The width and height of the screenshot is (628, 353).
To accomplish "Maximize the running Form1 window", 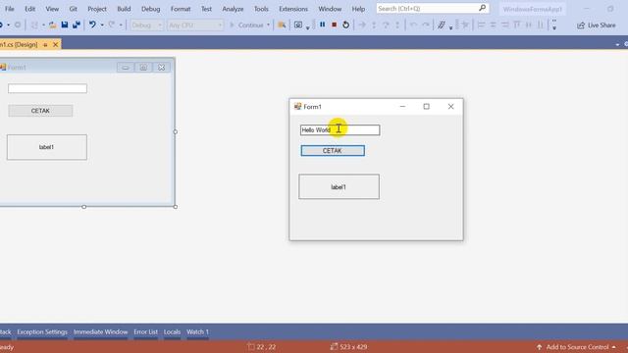I will point(427,107).
